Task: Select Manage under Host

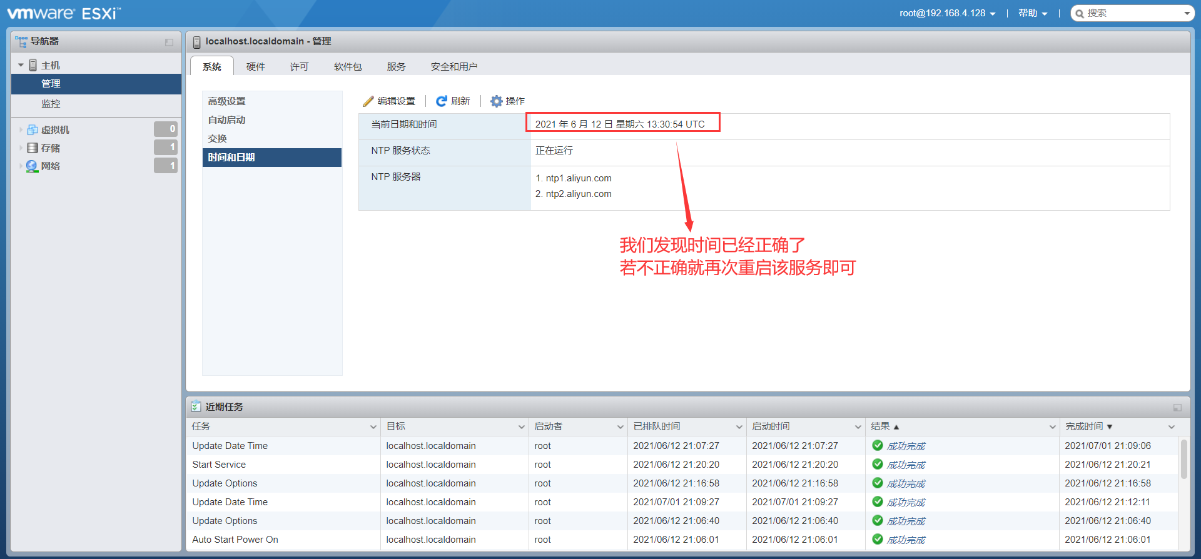Action: [x=96, y=84]
